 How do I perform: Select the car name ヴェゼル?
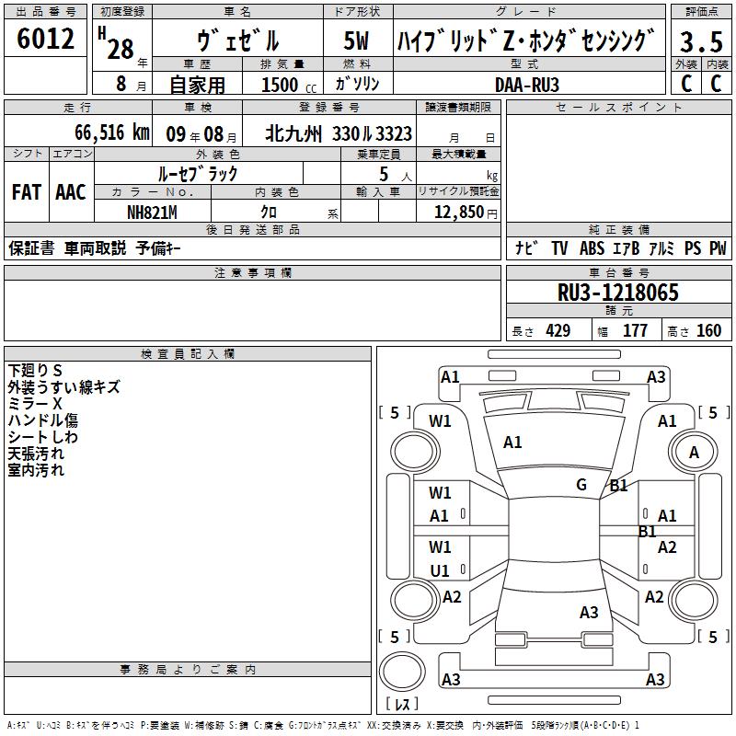pyautogui.click(x=238, y=40)
